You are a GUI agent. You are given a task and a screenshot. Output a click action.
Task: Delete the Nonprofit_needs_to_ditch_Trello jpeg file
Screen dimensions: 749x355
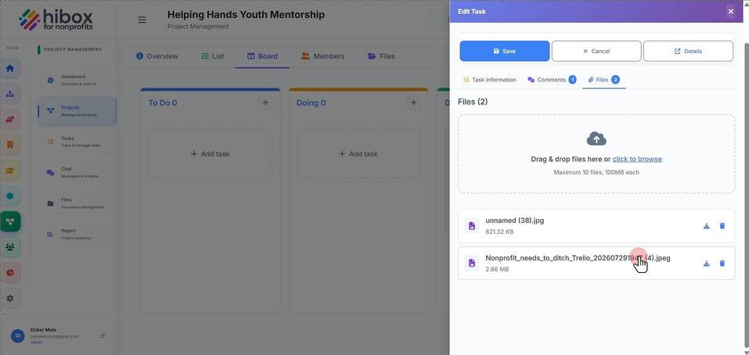click(722, 263)
